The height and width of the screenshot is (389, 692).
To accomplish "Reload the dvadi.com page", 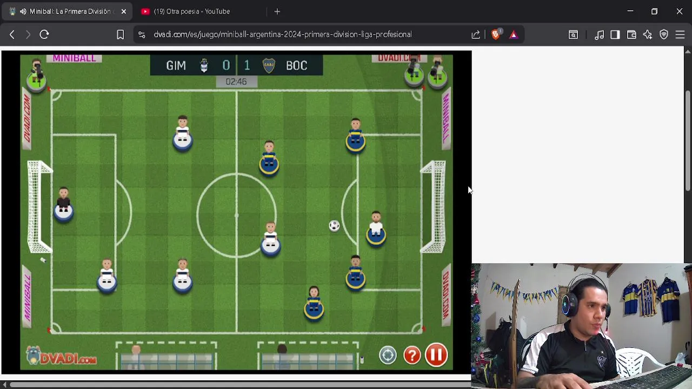I will click(44, 35).
